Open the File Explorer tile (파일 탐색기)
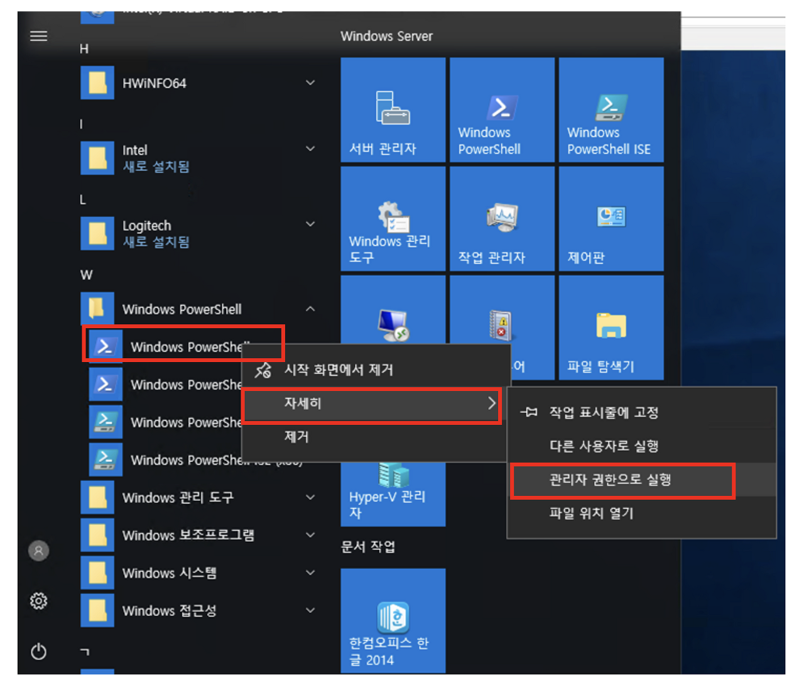This screenshot has height=687, width=804. pyautogui.click(x=611, y=327)
